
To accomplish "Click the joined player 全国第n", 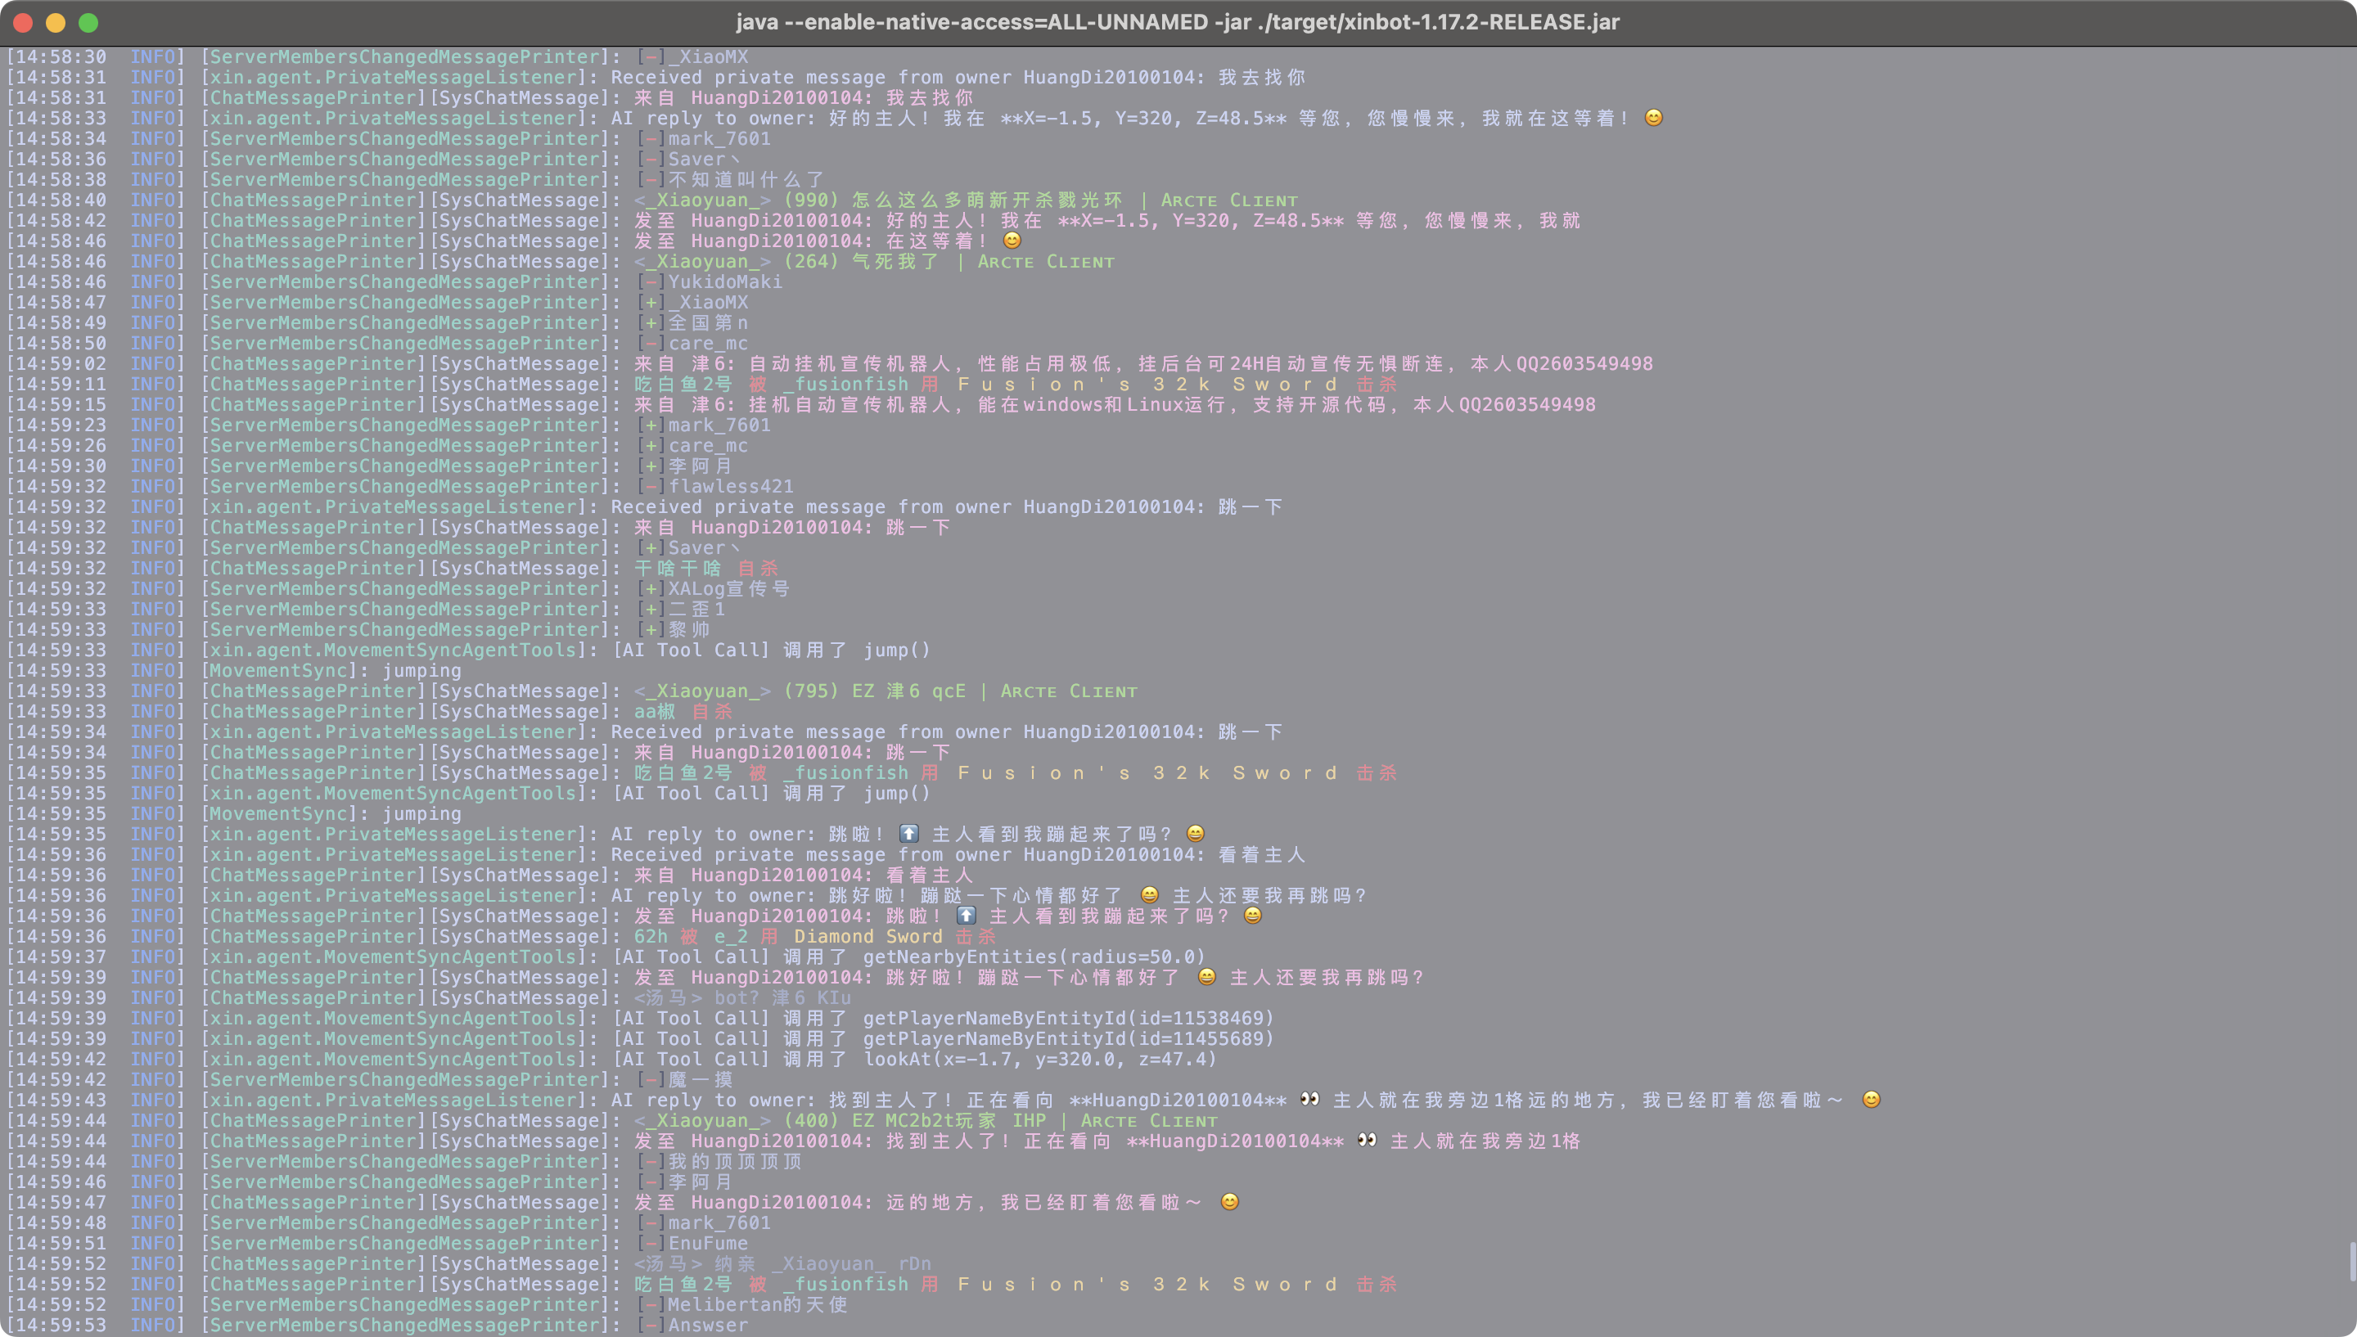I will coord(708,323).
